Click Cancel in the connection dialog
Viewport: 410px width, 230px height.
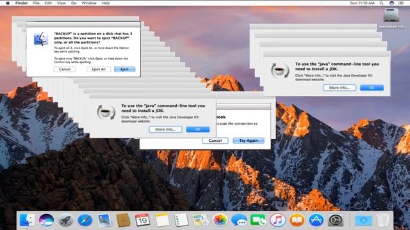coord(215,141)
